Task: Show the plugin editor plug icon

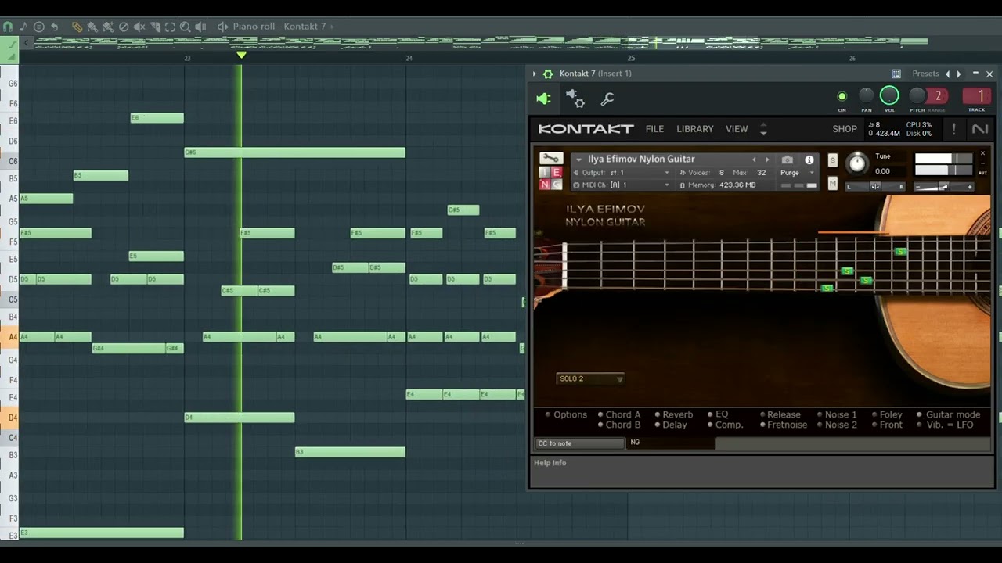Action: (x=544, y=99)
